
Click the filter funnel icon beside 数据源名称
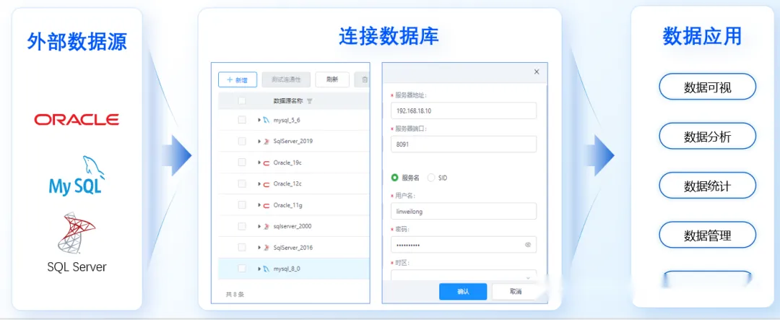(309, 101)
